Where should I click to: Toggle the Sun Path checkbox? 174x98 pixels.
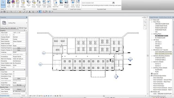point(14,68)
